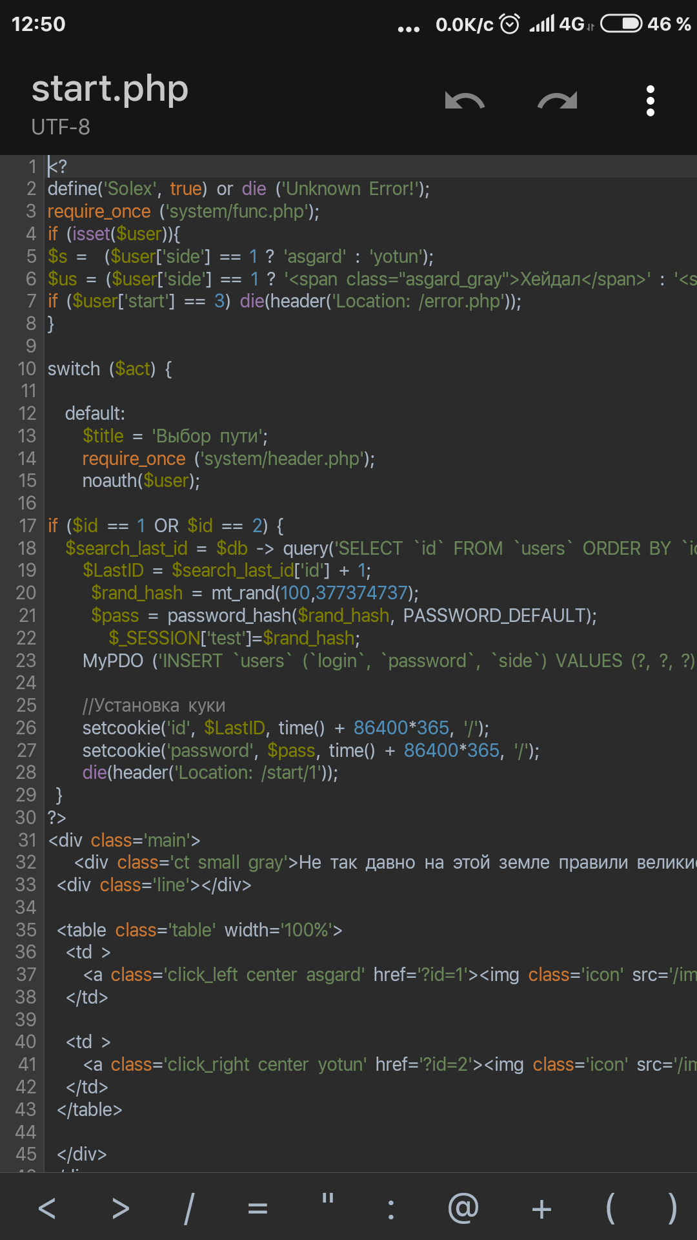Viewport: 697px width, 1240px height.
Task: Tap the battery indicator in status bar
Action: point(621,24)
